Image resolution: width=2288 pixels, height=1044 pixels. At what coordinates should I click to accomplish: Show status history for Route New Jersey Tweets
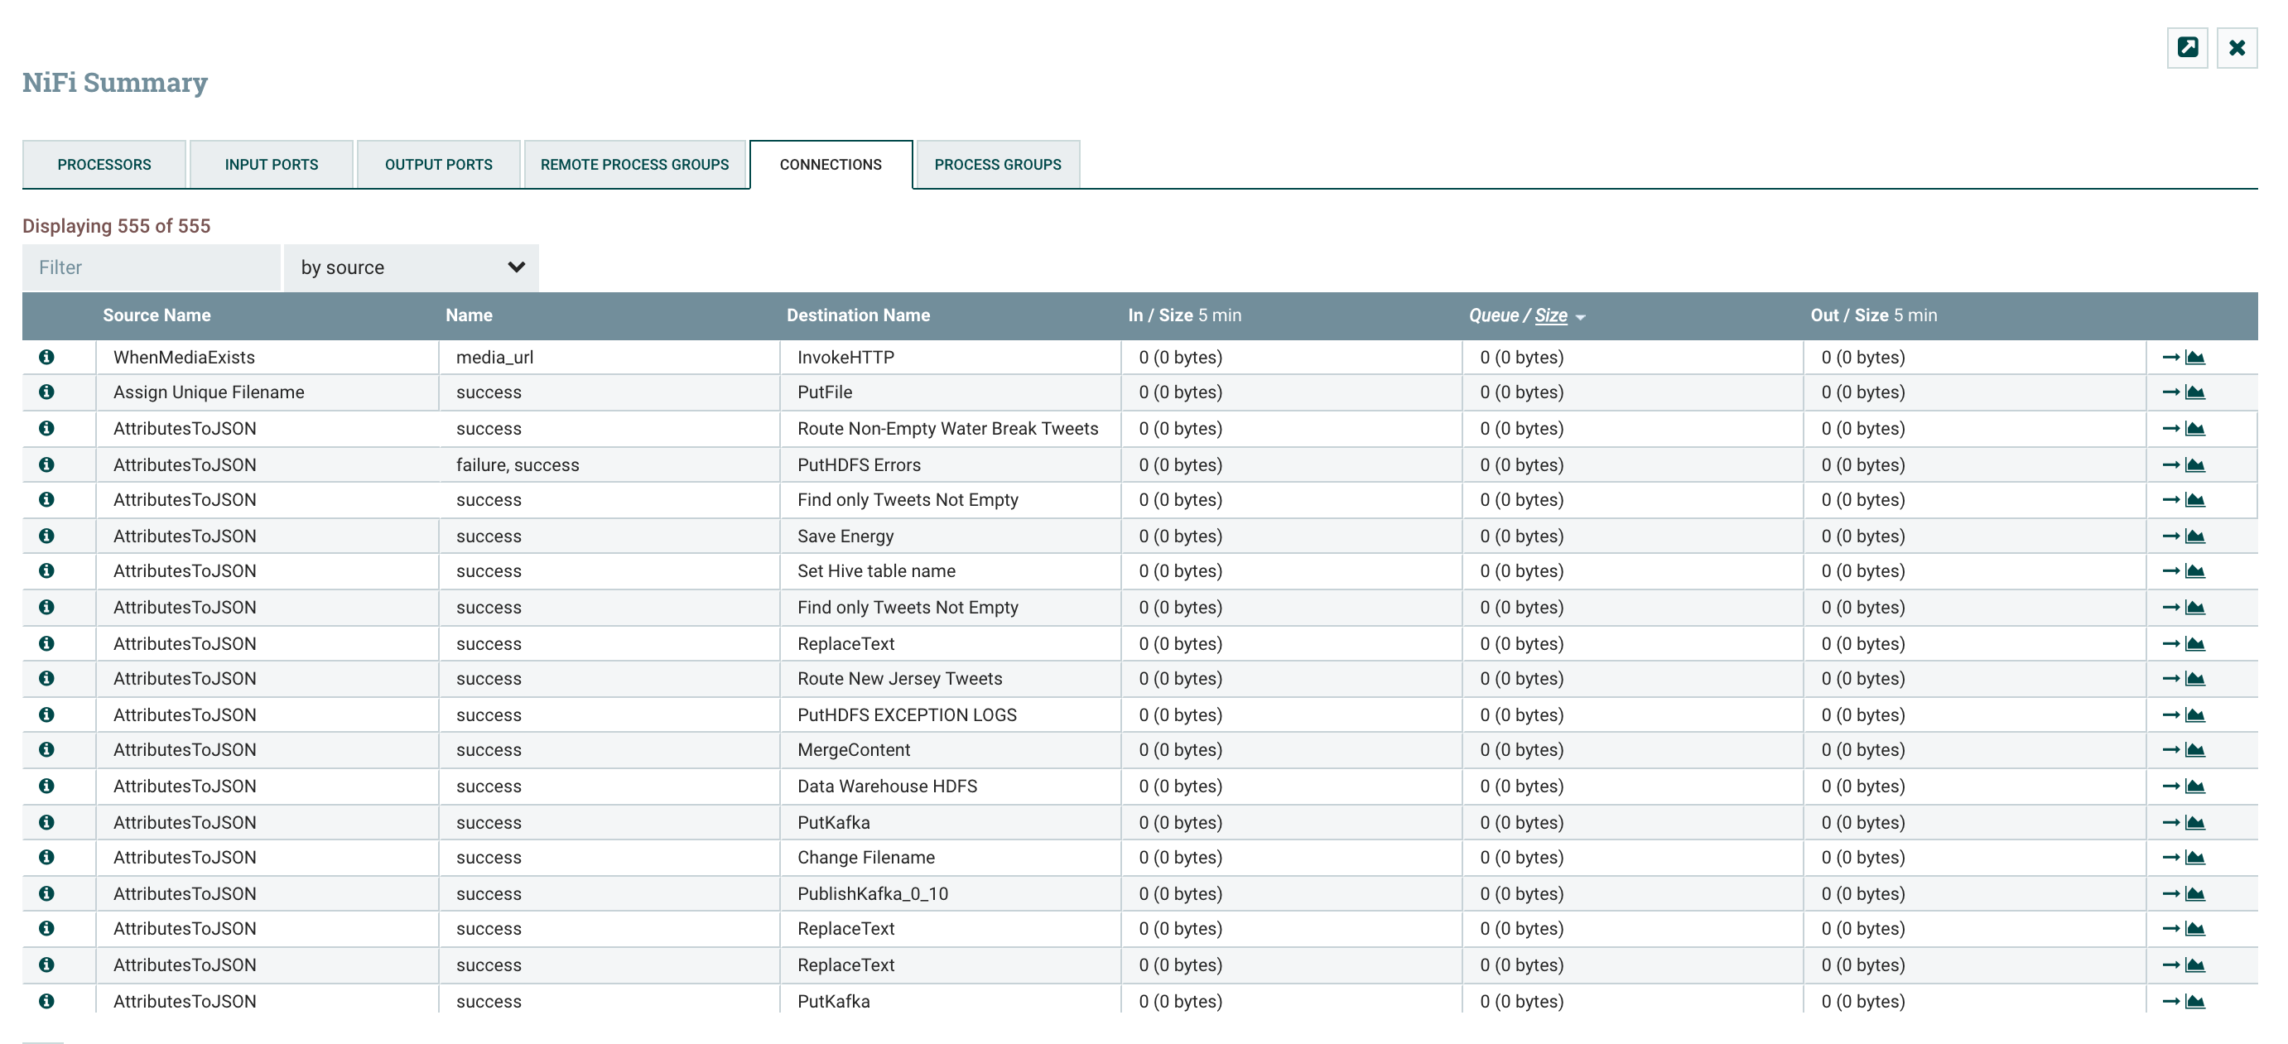pyautogui.click(x=2194, y=679)
